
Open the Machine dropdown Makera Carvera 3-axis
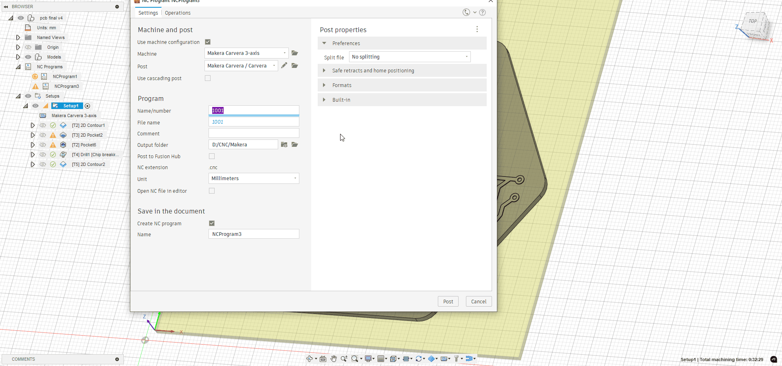point(246,53)
